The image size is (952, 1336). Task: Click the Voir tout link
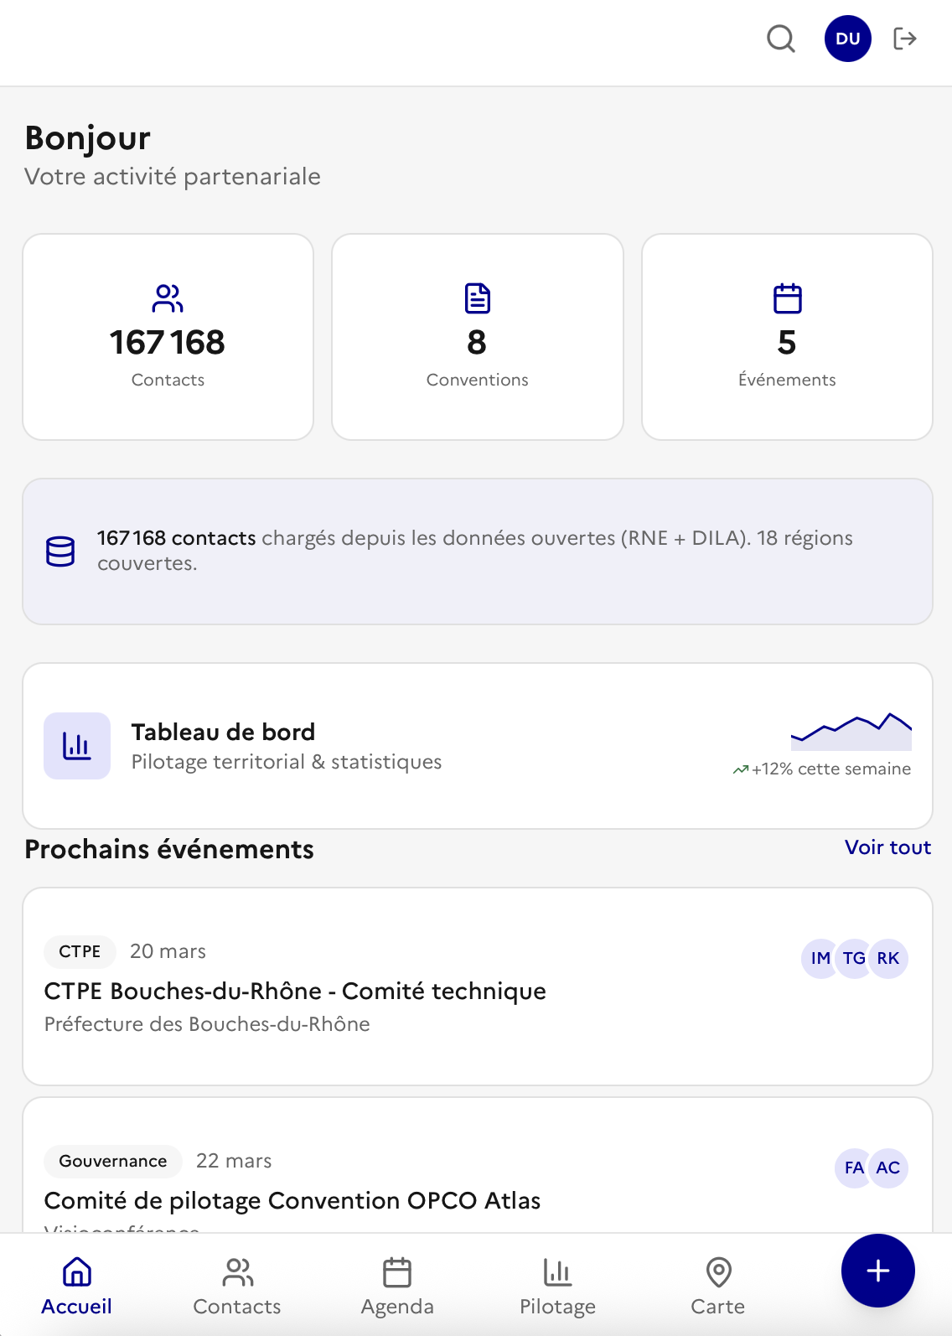(x=887, y=847)
